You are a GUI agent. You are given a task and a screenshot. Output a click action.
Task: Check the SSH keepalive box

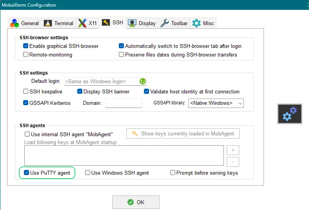26,91
